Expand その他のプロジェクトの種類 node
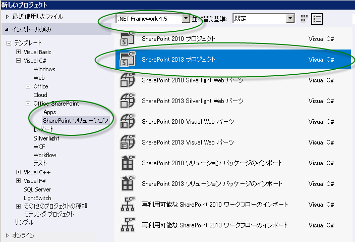Viewport: 355px width, 242px height. pos(18,206)
